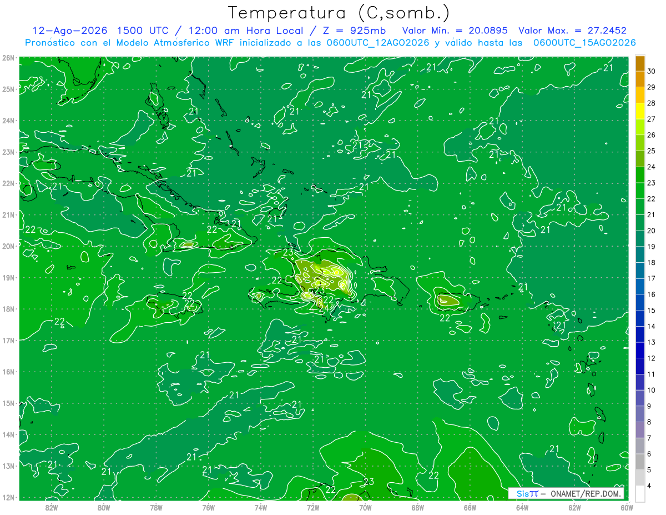Viewport: 666px width, 515px height.
Task: Click the '82W' longitude axis label
Action: tap(51, 507)
